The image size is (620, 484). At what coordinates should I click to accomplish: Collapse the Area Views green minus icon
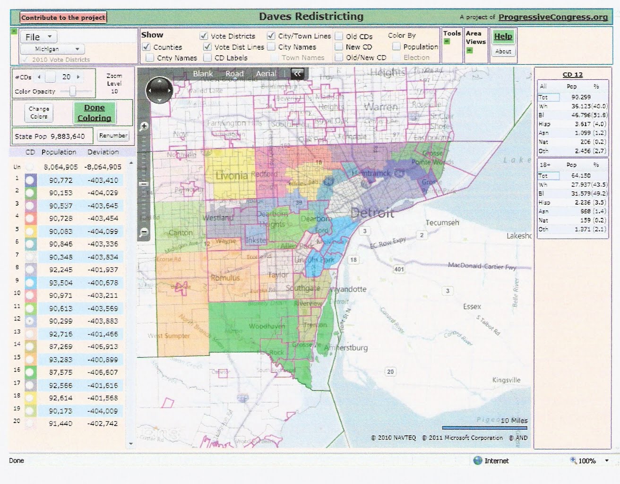tap(469, 50)
